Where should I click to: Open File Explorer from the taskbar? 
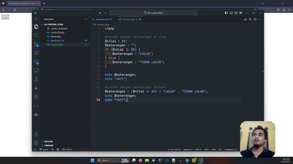147,160
